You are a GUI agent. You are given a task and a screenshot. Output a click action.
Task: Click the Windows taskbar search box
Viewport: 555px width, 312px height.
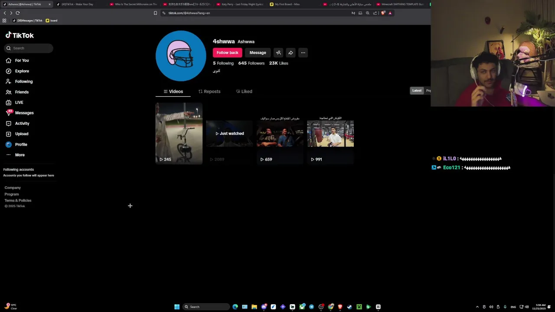click(206, 307)
